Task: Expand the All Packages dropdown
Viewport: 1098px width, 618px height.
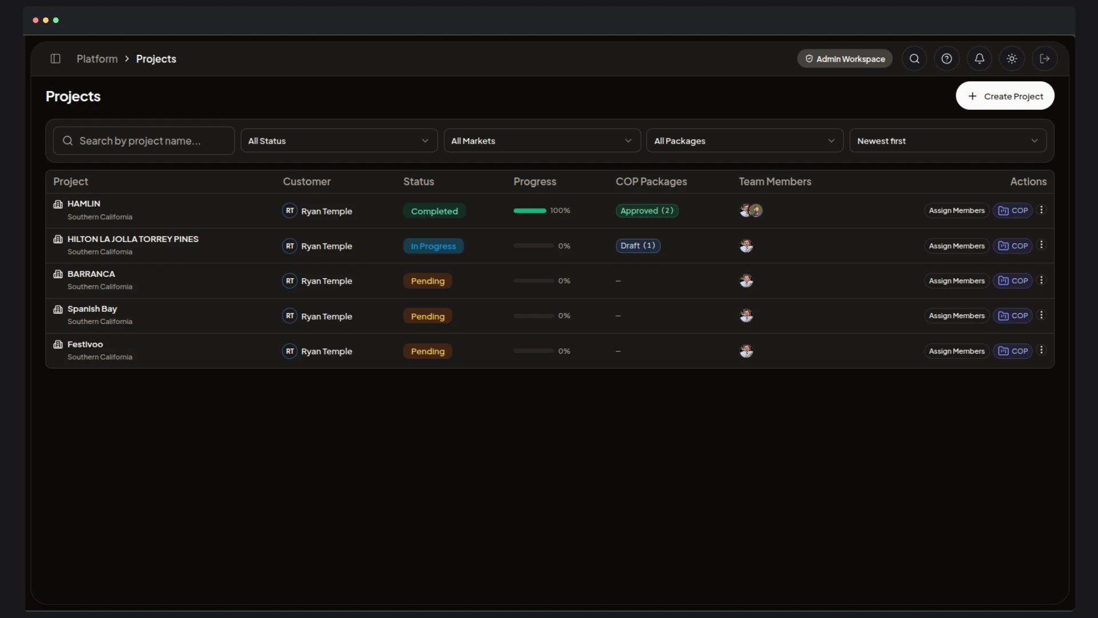Action: pyautogui.click(x=745, y=141)
